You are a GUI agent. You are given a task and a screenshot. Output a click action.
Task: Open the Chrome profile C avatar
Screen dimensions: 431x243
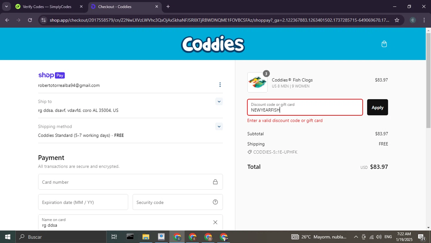pos(413,20)
